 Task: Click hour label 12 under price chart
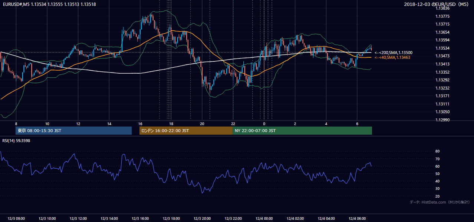[78, 124]
